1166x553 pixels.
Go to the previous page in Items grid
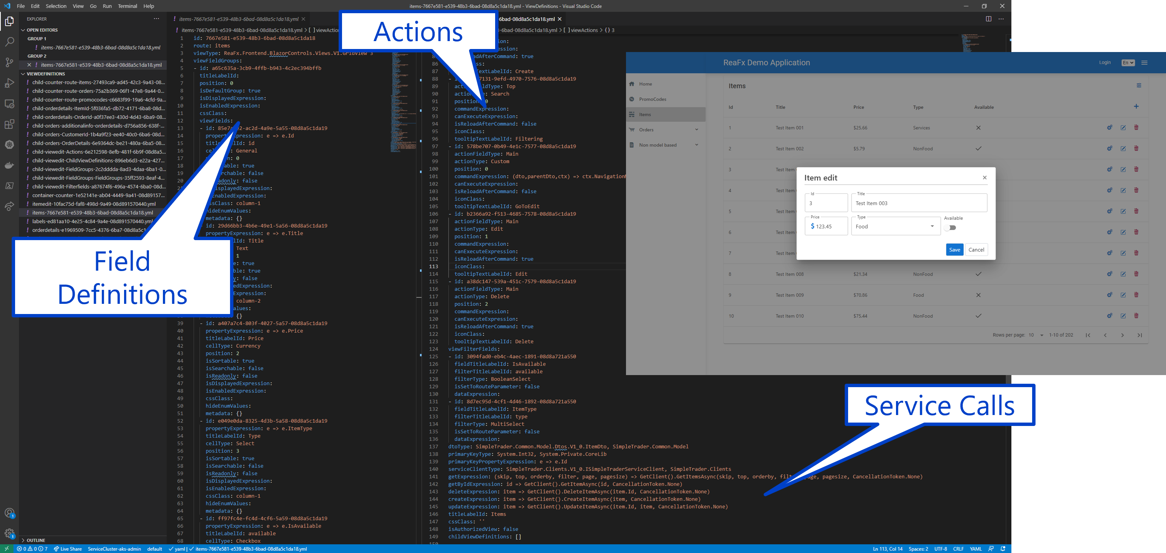(x=1105, y=335)
